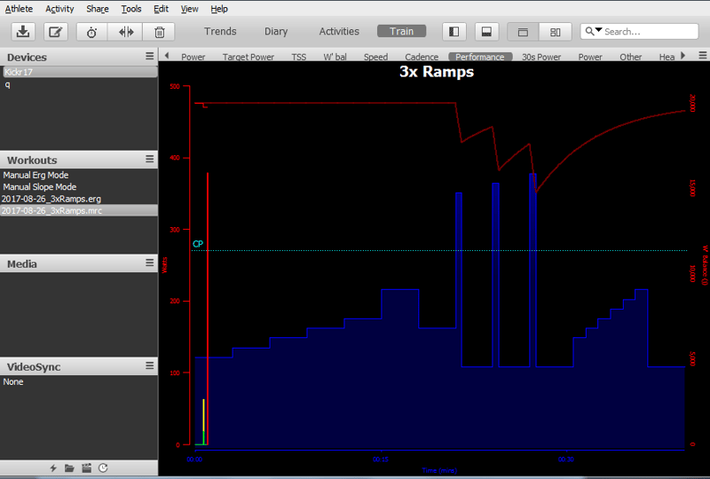Click the red current-position marker line
710x479 pixels.
[208, 308]
